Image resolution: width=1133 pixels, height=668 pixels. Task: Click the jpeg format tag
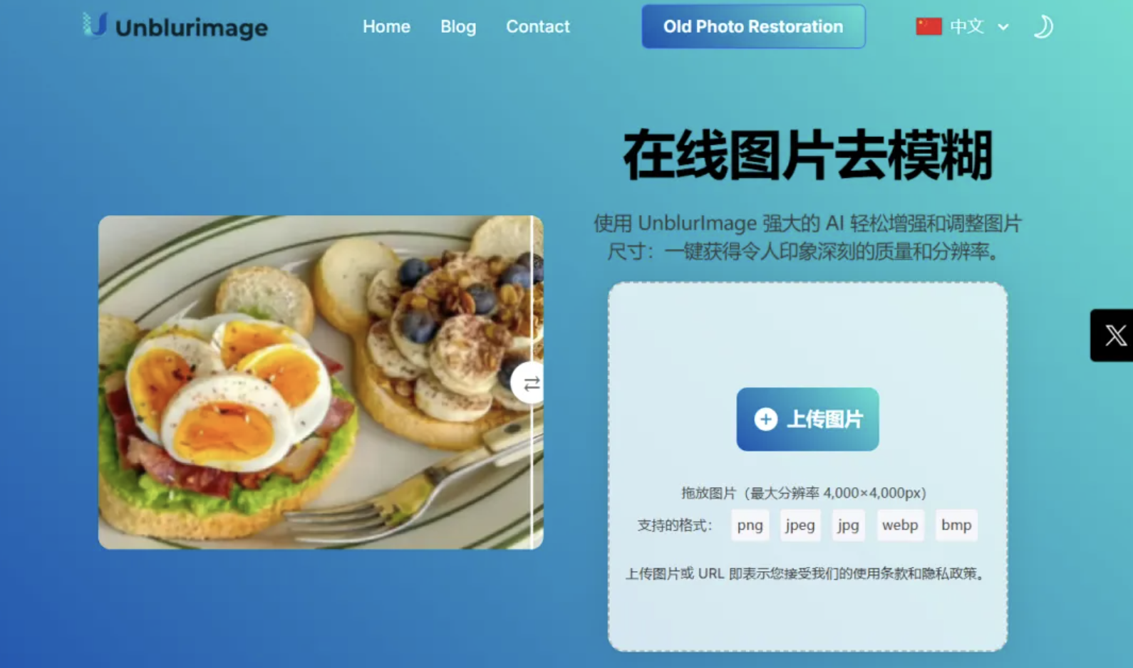click(800, 525)
